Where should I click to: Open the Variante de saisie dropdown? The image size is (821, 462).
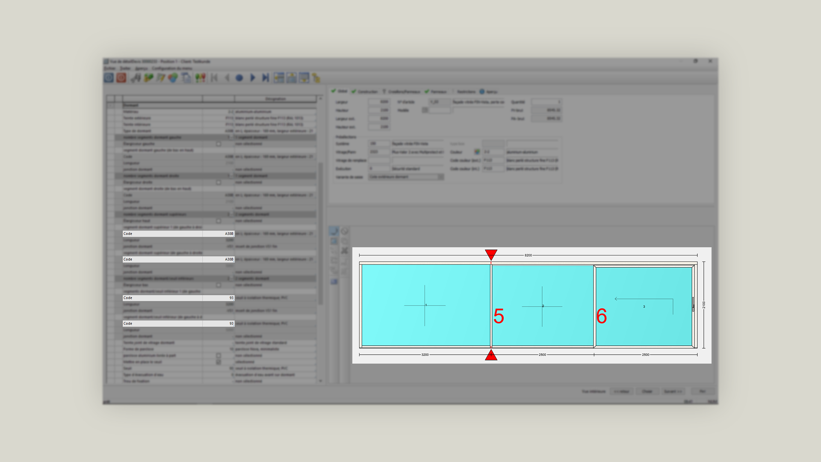[406, 177]
